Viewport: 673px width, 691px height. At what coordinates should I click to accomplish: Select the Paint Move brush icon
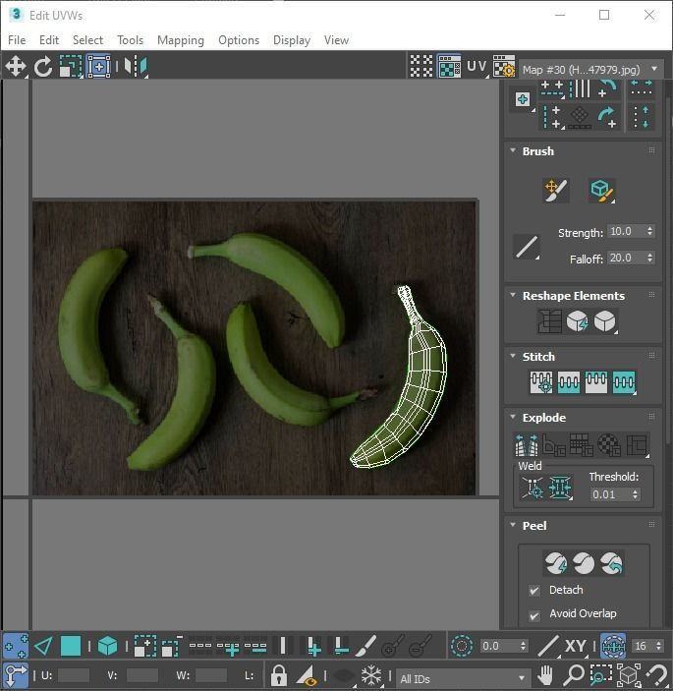point(556,191)
